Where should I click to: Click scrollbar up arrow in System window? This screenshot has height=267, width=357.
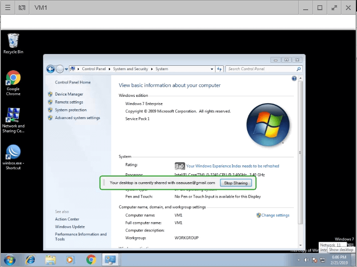point(301,78)
